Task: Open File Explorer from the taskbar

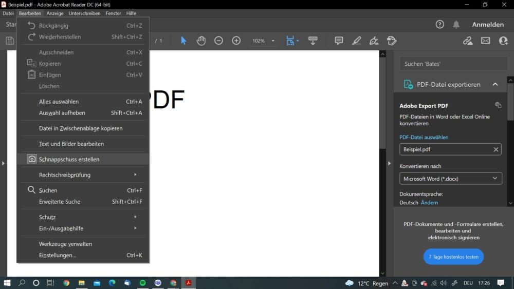Action: click(x=82, y=283)
